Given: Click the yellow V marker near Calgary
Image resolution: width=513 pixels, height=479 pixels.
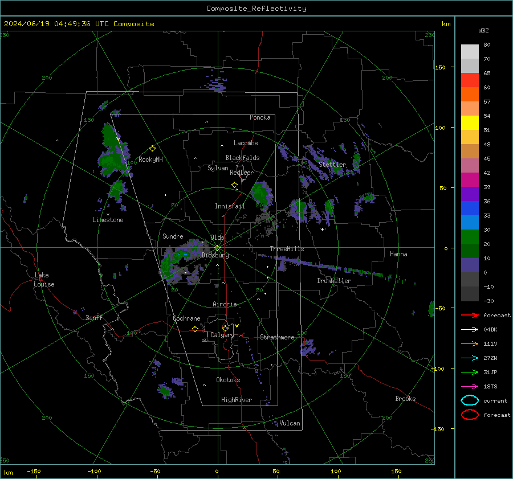Looking at the screenshot, I should pos(237,326).
